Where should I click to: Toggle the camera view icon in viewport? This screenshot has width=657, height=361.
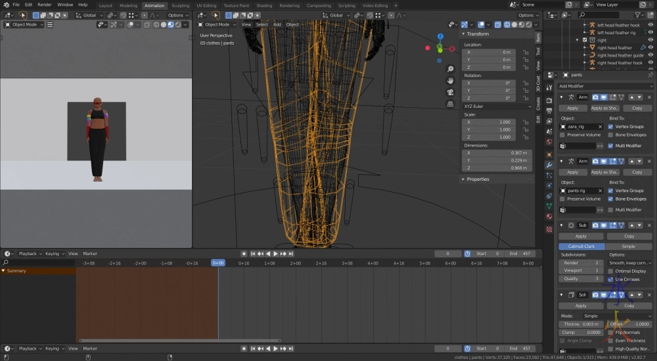(x=450, y=92)
